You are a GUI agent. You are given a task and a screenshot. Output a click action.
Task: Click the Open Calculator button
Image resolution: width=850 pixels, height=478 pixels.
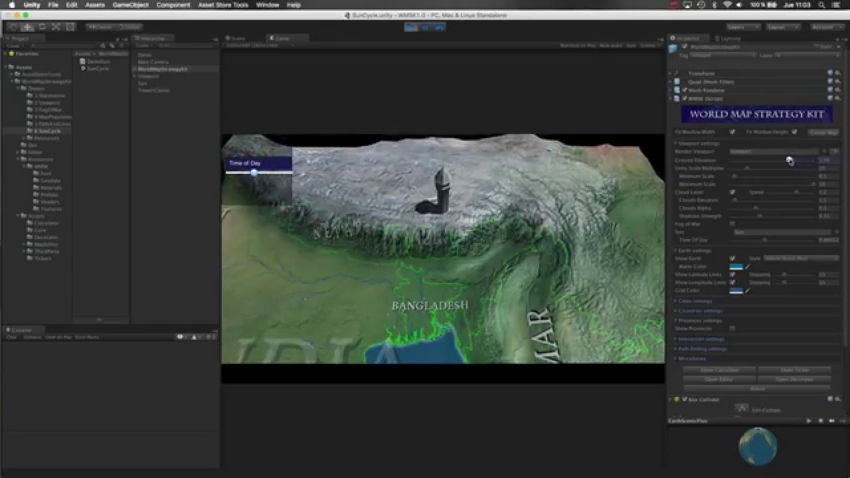[x=721, y=370]
